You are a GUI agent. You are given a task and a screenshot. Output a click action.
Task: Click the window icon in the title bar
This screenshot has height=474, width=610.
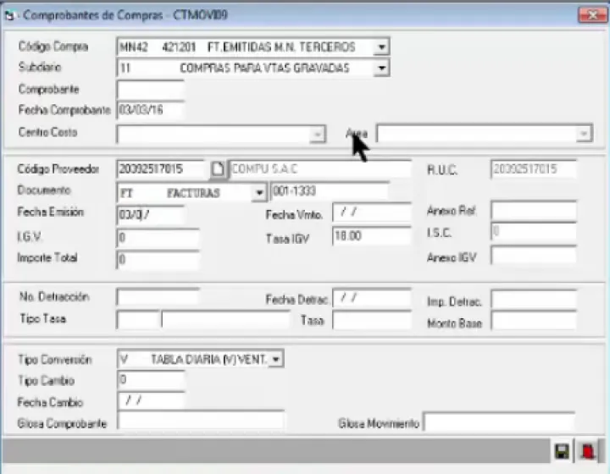pos(11,15)
